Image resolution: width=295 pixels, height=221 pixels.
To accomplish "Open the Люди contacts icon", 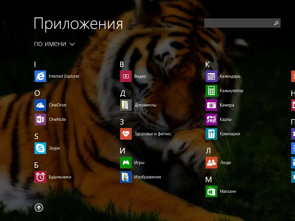I will (211, 163).
